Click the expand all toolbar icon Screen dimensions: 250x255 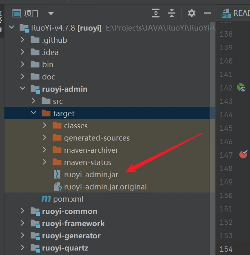pos(156,13)
